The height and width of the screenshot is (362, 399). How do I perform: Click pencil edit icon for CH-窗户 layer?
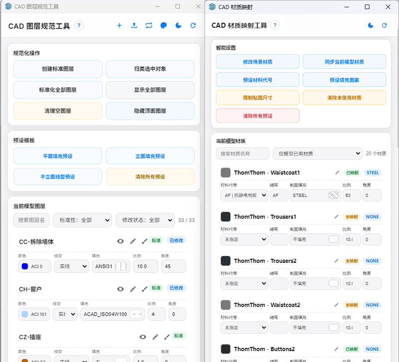pos(133,289)
